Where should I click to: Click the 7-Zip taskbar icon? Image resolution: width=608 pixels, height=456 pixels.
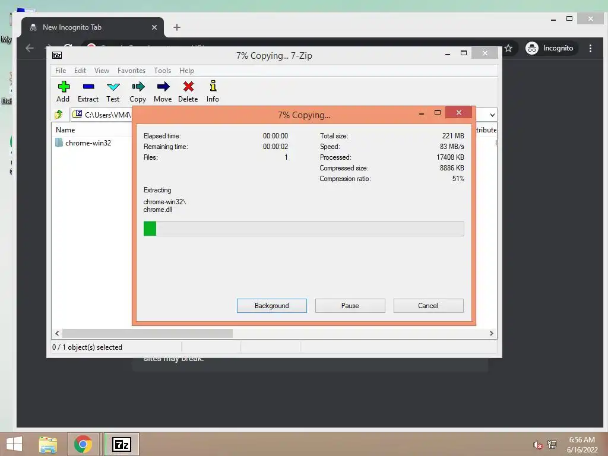pyautogui.click(x=121, y=444)
